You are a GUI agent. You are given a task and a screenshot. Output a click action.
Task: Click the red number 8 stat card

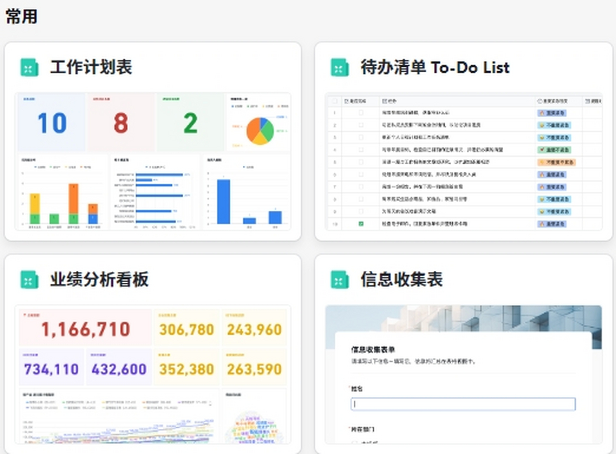121,122
